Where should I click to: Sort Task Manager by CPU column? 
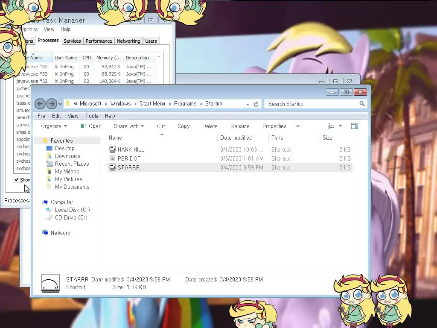[x=87, y=58]
